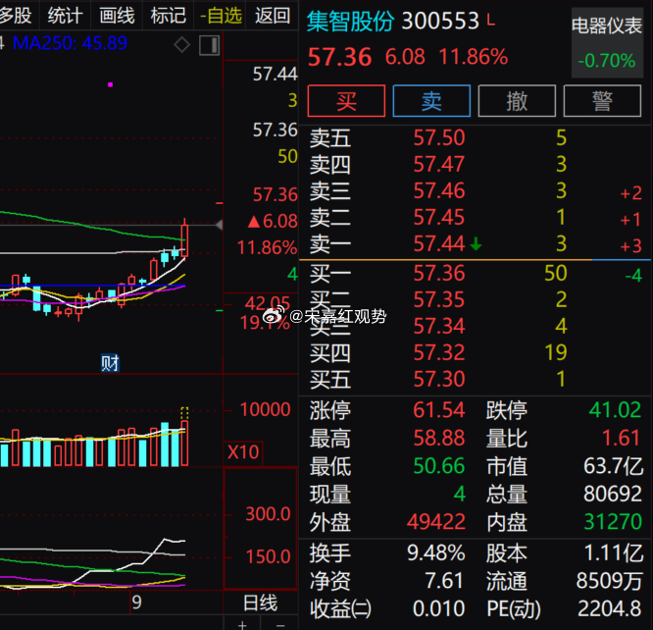
Task: Click the red 买 buy button
Action: point(346,101)
